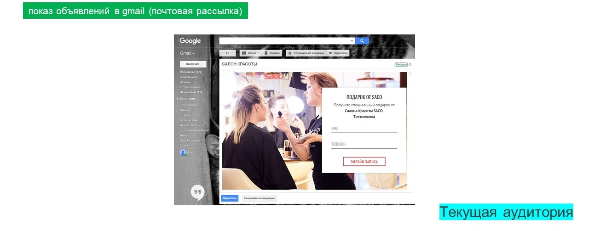Click the НАПИСАТЬ compose button
Image resolution: width=589 pixels, height=231 pixels.
193,64
